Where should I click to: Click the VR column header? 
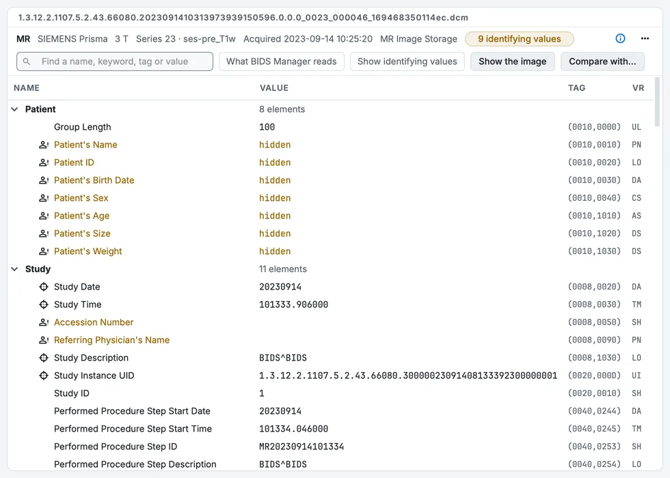638,88
